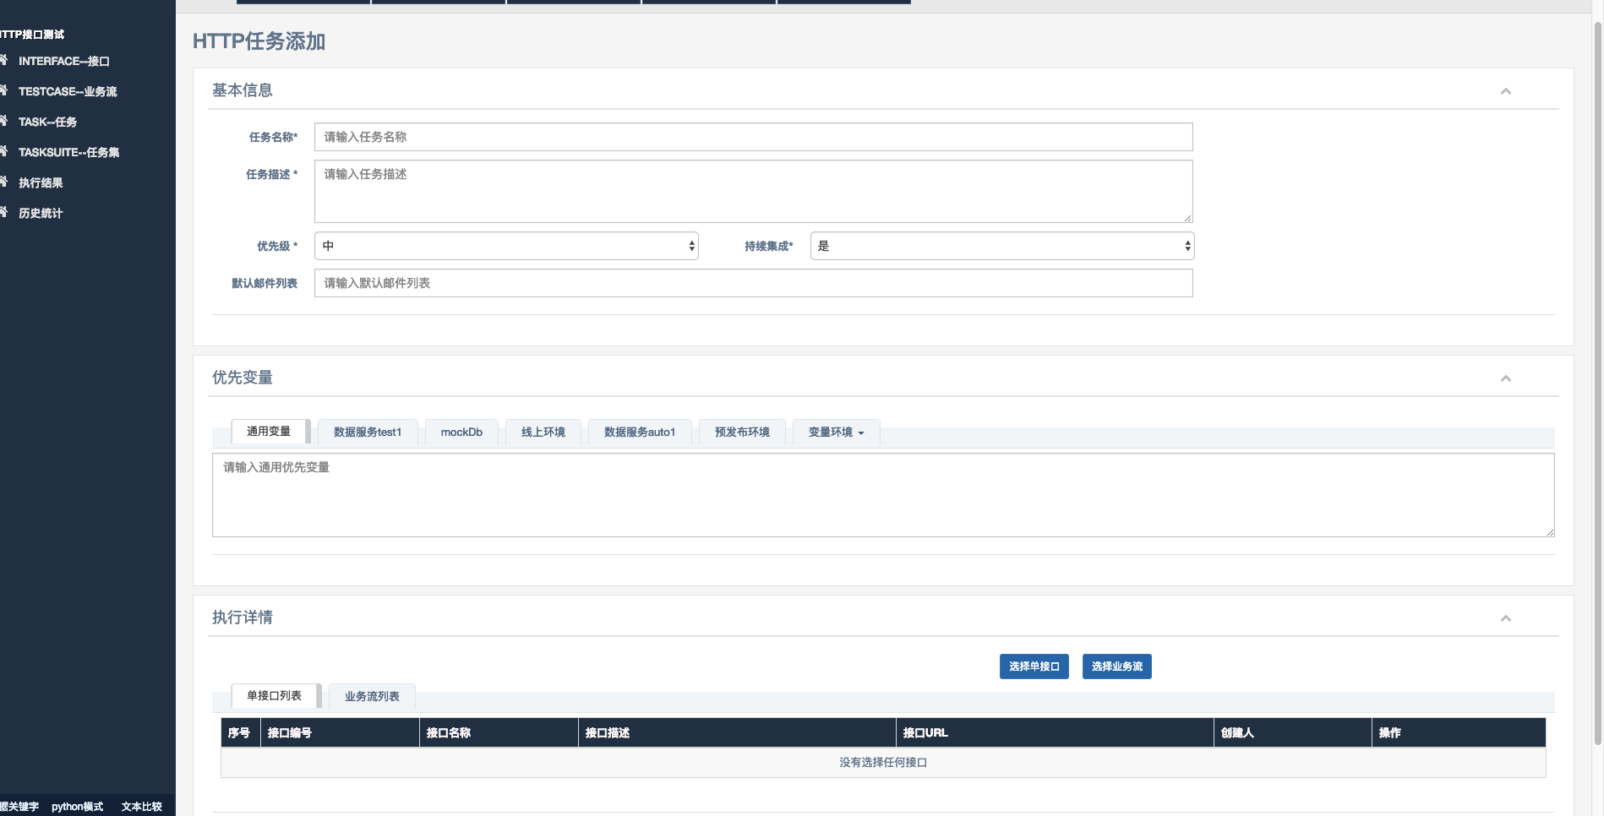Select the 线上环境 tab
This screenshot has width=1604, height=816.
tap(543, 432)
